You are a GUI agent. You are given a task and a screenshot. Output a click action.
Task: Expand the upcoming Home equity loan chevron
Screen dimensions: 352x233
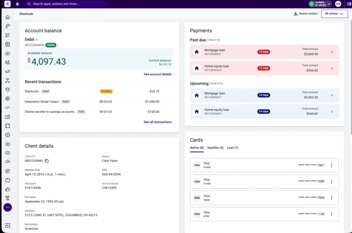[x=332, y=112]
